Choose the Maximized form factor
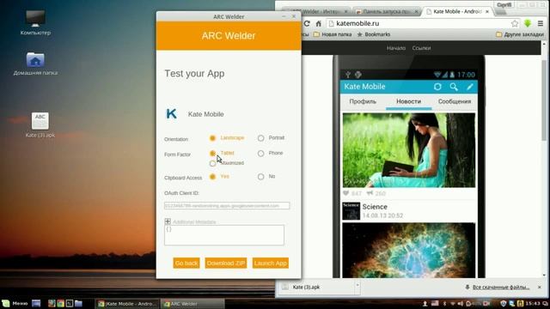 (212, 163)
